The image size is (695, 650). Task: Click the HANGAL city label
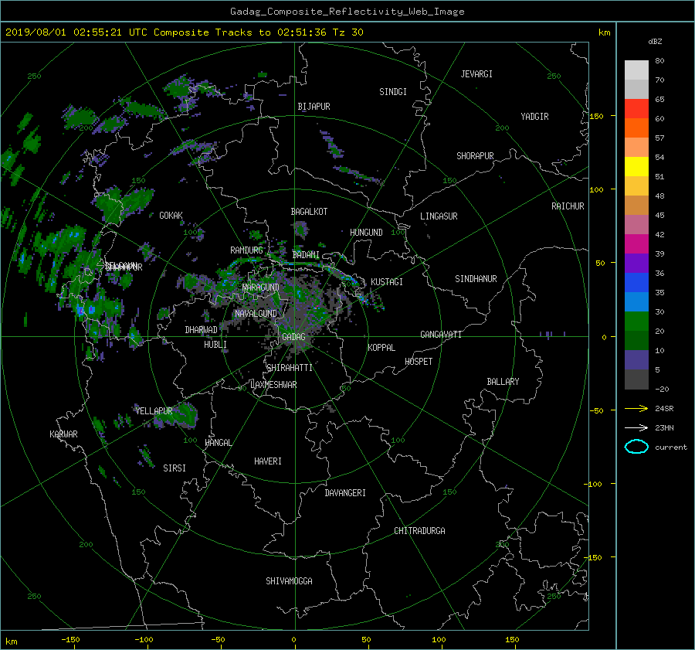(x=218, y=443)
